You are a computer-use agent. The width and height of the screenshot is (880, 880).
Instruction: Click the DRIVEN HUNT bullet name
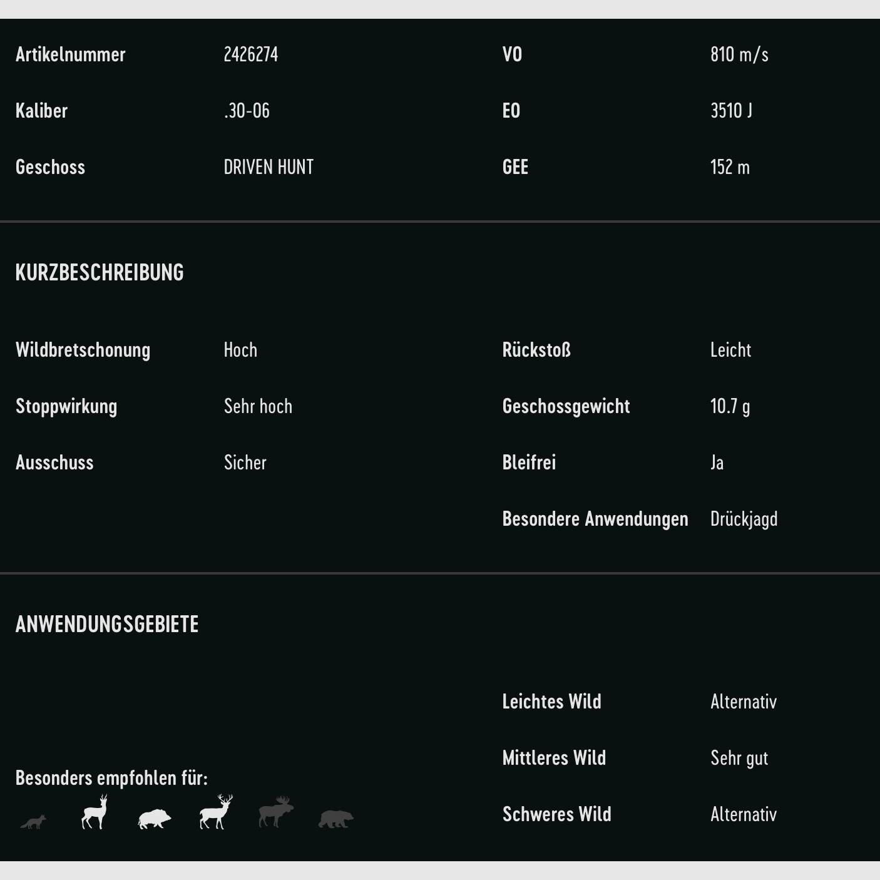click(x=269, y=167)
